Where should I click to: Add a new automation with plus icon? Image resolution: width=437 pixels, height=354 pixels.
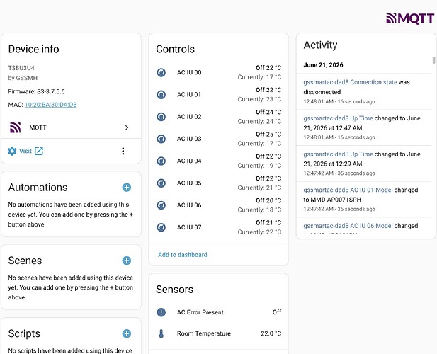click(127, 188)
